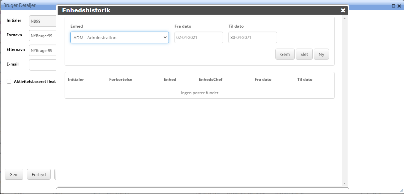Close the Bruger Detaljer window

399,6
